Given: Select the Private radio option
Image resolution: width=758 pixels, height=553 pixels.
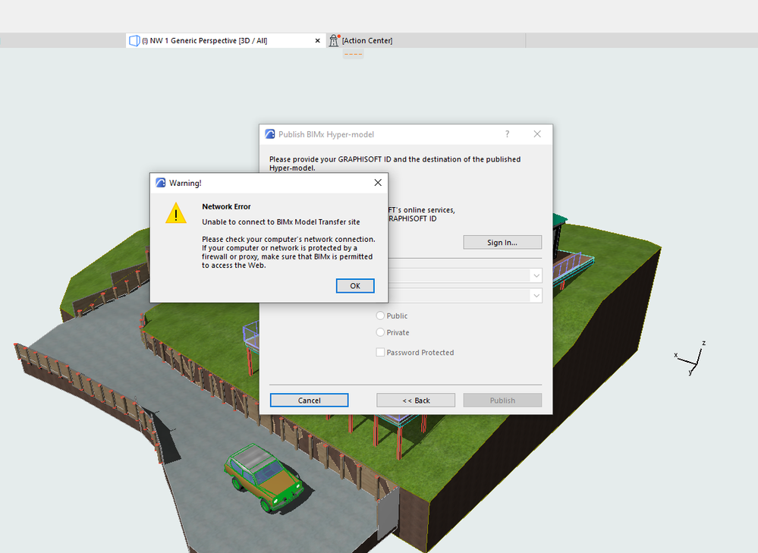Looking at the screenshot, I should 380,332.
